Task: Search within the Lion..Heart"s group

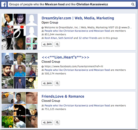Action: click(x=57, y=83)
